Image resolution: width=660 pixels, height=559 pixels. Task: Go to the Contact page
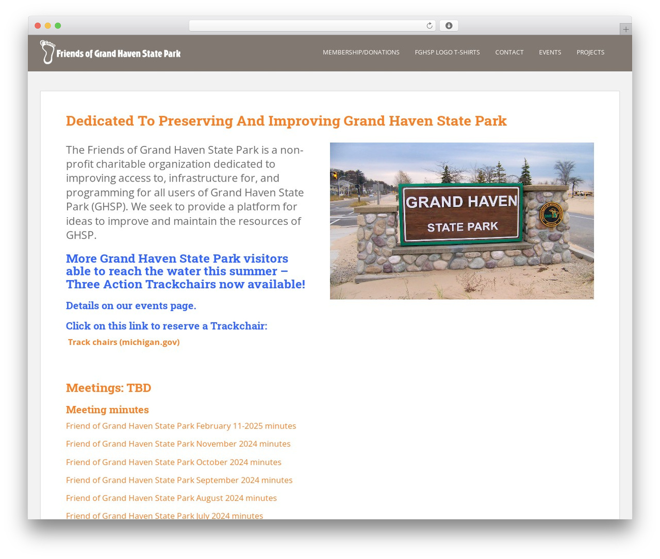[509, 52]
